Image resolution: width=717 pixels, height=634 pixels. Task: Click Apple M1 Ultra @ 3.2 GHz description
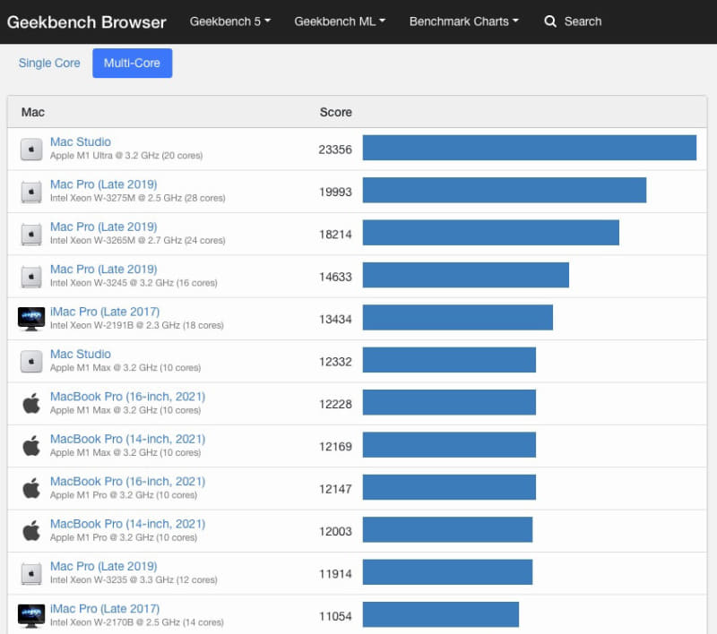[126, 156]
